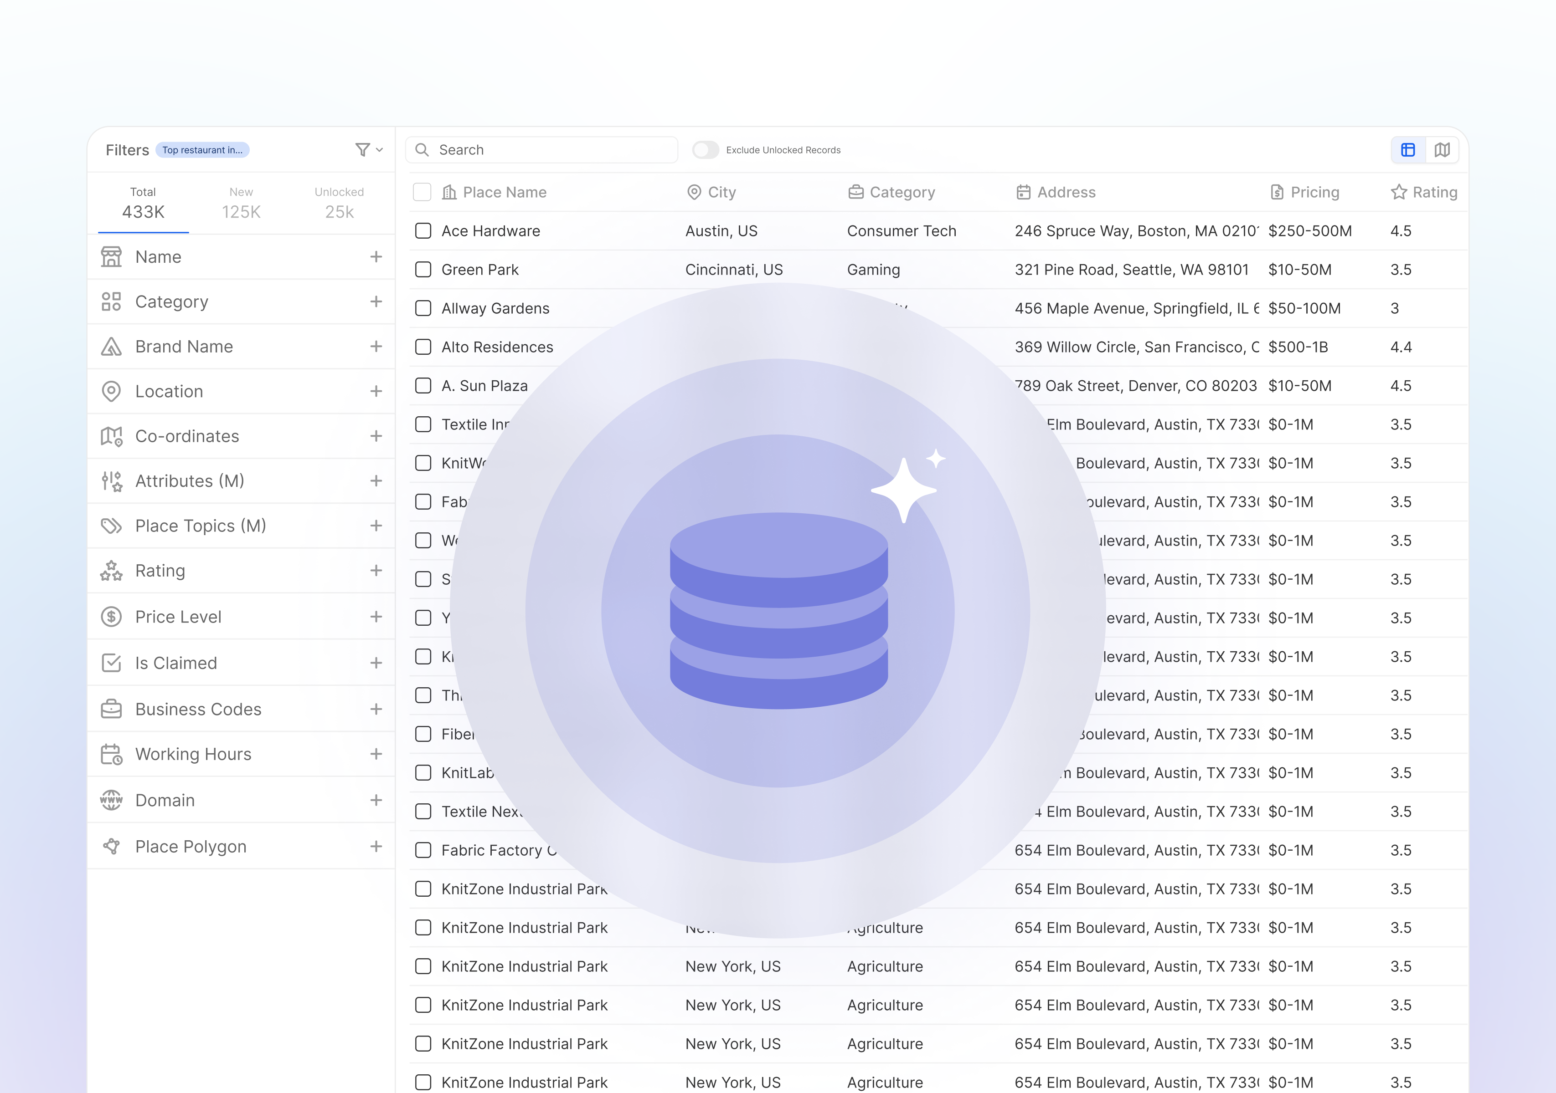Toggle Exclude Unlocked Records switch
This screenshot has height=1093, width=1556.
click(x=705, y=150)
